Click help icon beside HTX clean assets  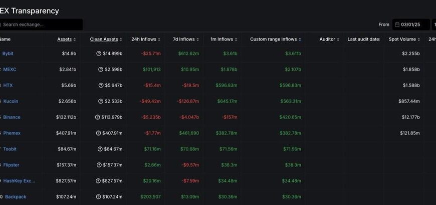pyautogui.click(x=101, y=85)
